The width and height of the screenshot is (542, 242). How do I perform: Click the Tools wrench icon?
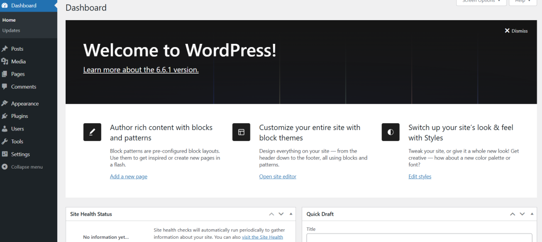(4, 142)
